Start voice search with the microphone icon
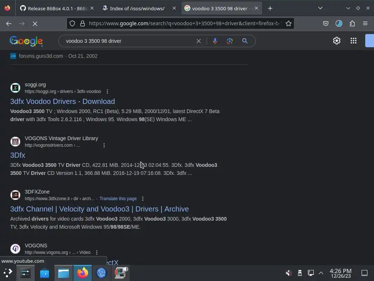Image resolution: width=374 pixels, height=281 pixels. pyautogui.click(x=215, y=41)
